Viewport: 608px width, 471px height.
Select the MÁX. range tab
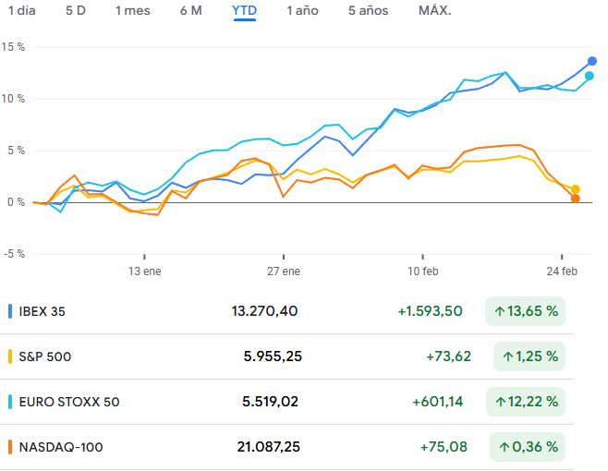point(434,11)
